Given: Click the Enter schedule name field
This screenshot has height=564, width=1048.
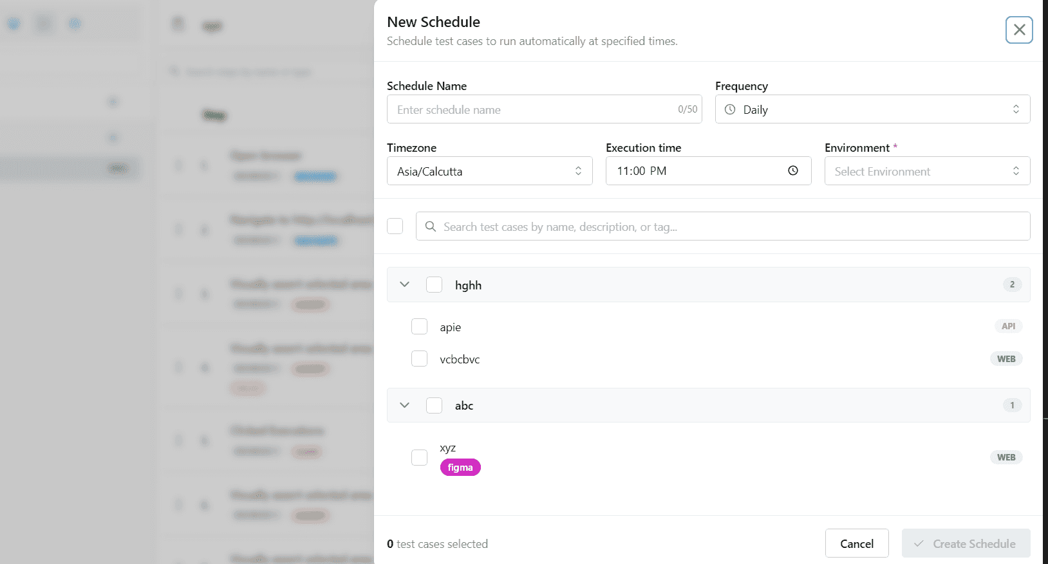Looking at the screenshot, I should point(534,109).
